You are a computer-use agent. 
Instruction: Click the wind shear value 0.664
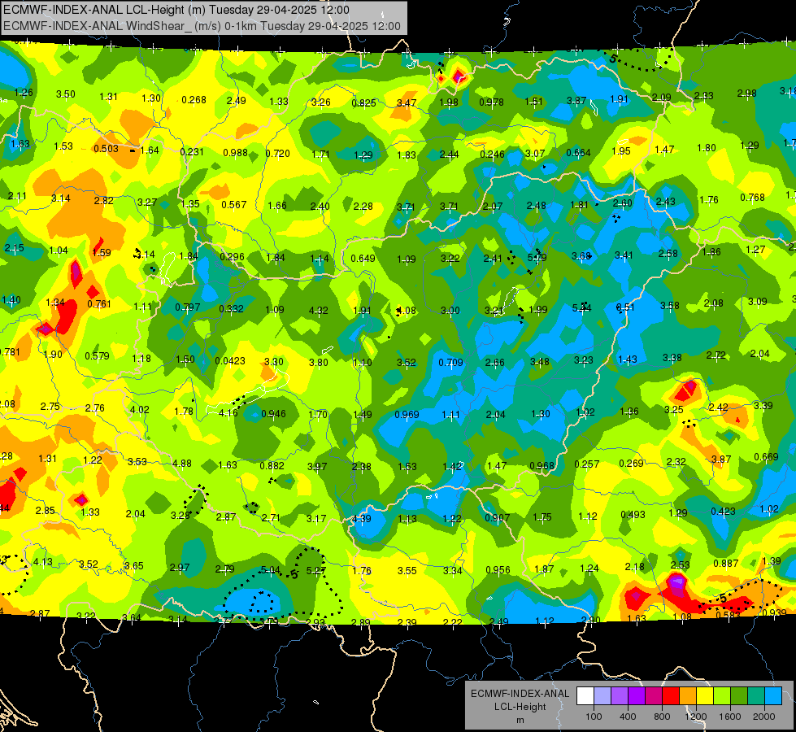click(579, 152)
